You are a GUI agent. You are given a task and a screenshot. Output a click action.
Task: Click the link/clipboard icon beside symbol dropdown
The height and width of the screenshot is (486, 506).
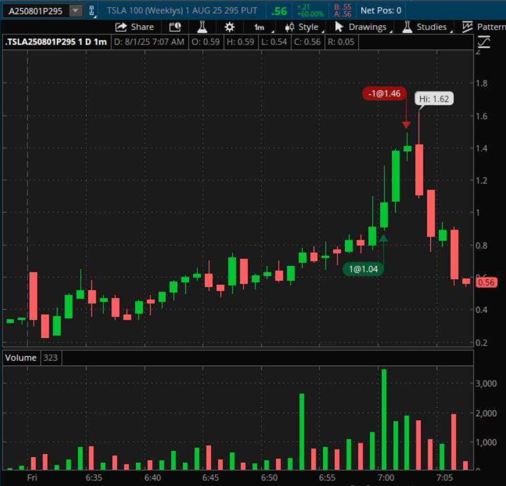(92, 11)
